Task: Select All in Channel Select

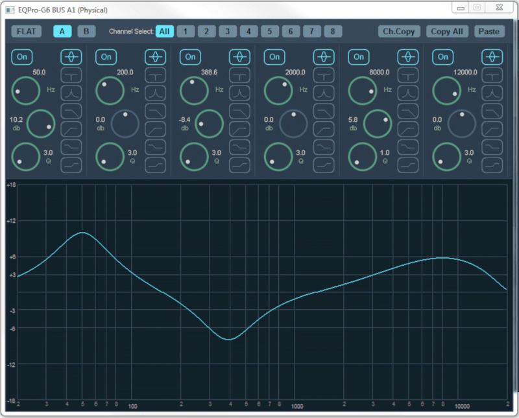Action: [165, 31]
